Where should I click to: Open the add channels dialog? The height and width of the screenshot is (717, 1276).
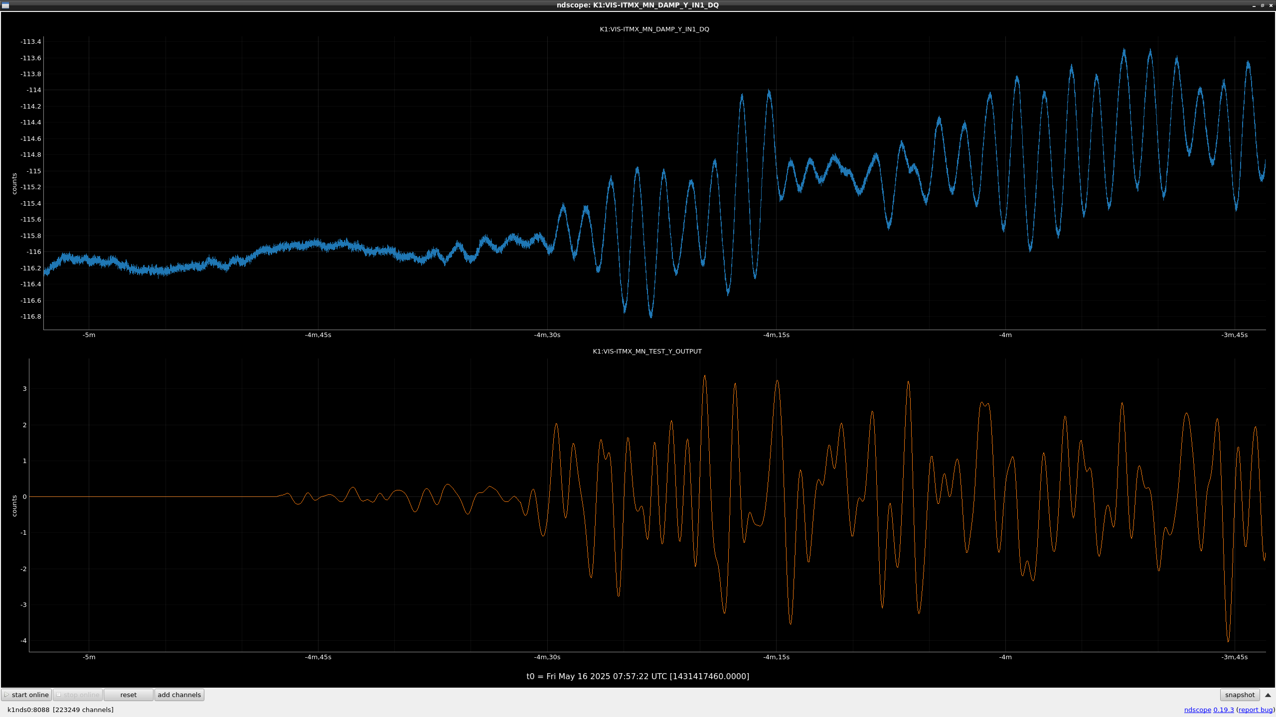coord(179,695)
